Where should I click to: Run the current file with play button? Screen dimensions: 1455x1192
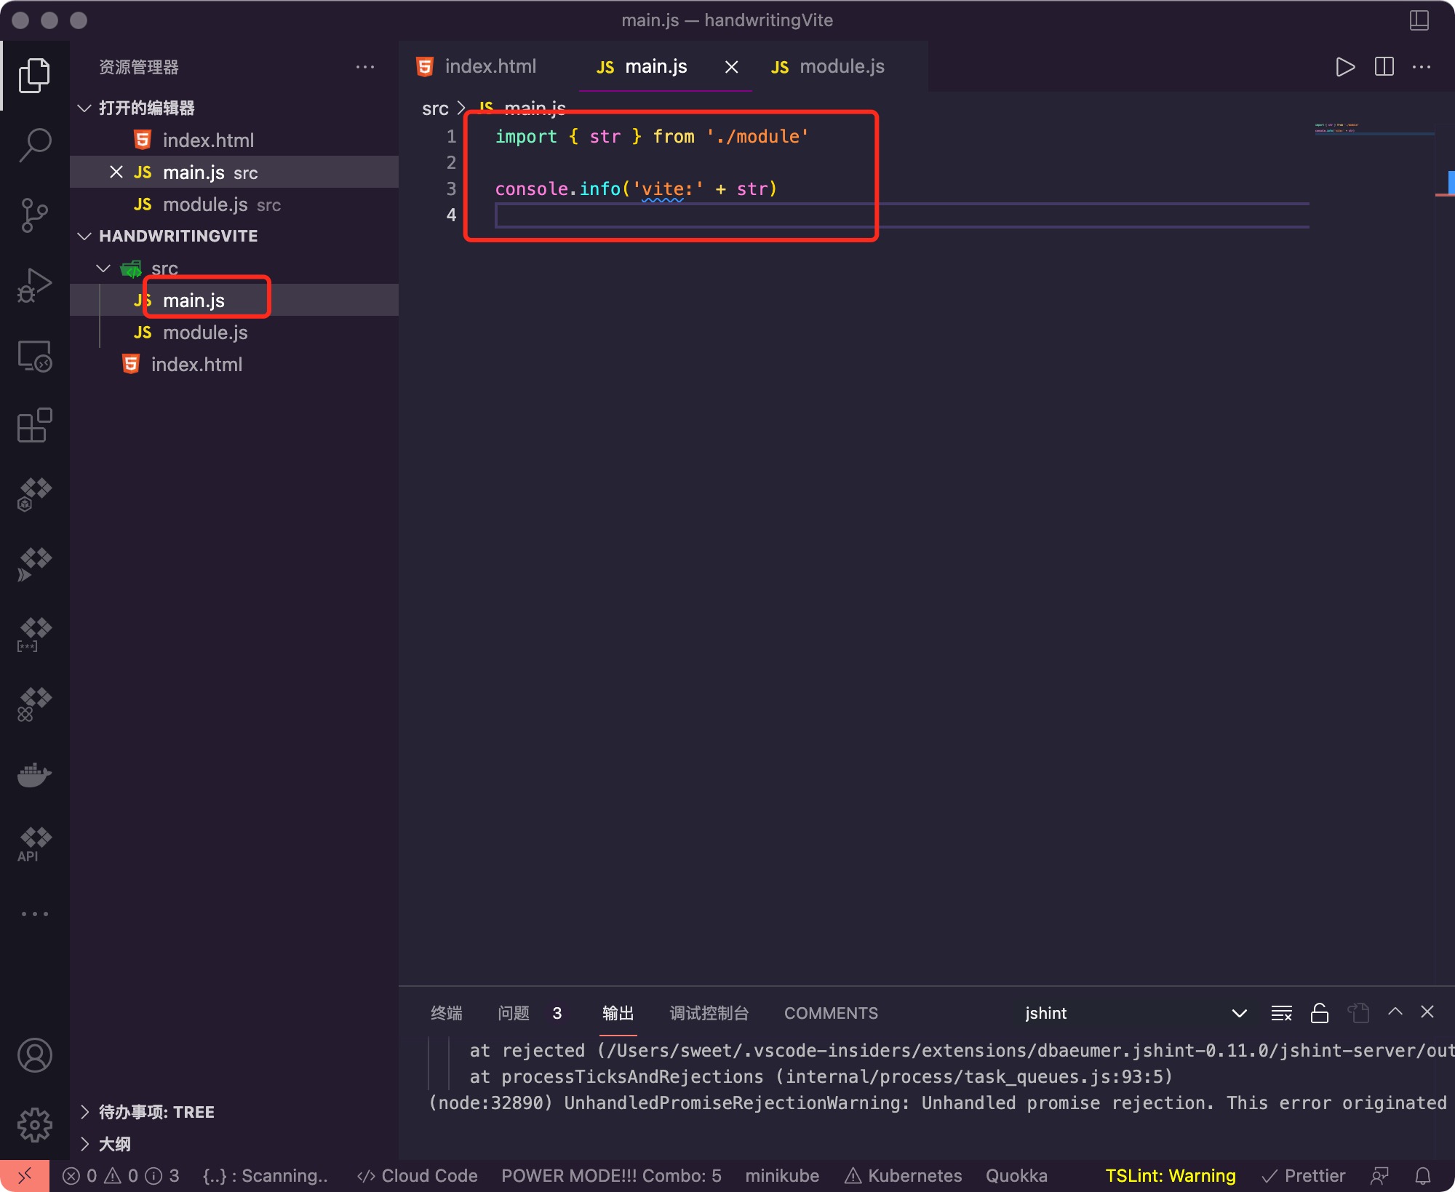click(1345, 67)
